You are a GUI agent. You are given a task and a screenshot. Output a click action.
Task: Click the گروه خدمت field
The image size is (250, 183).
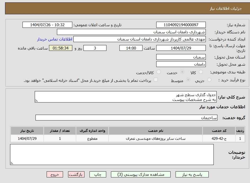(126, 118)
